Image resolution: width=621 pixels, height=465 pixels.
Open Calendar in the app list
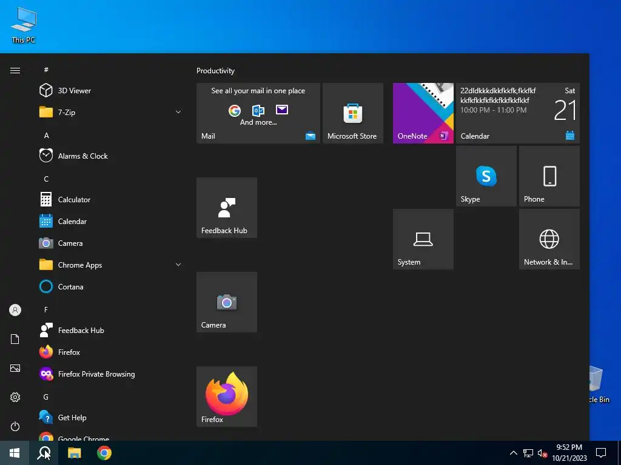[111, 221]
